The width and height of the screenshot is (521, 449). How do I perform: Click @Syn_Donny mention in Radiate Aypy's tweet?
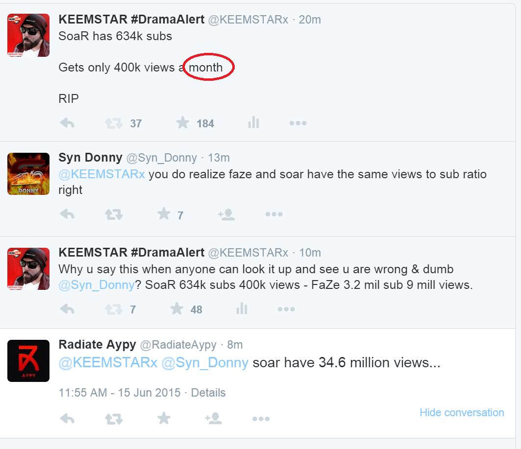click(x=205, y=363)
